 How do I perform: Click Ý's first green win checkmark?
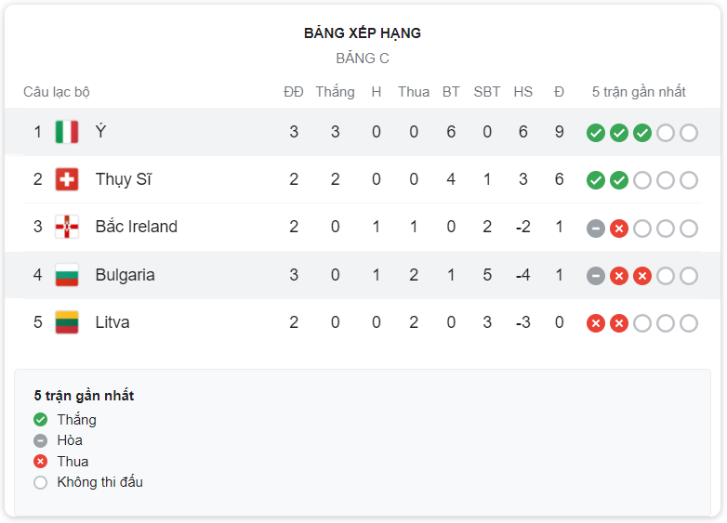(x=596, y=133)
